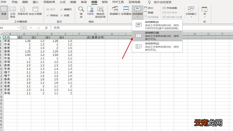This screenshot has width=233, height=131.
Task: Toggle the Headings (标题) checkbox
Action: point(61,15)
